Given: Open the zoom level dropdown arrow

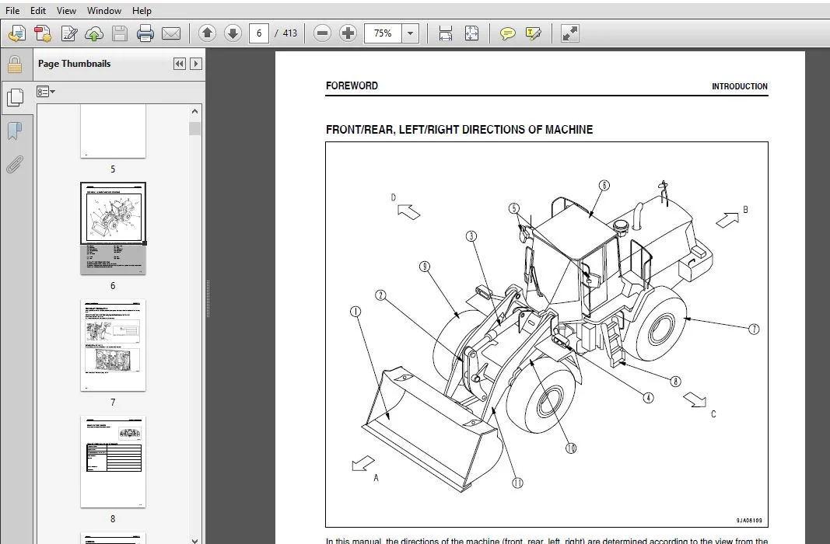Looking at the screenshot, I should pos(410,33).
